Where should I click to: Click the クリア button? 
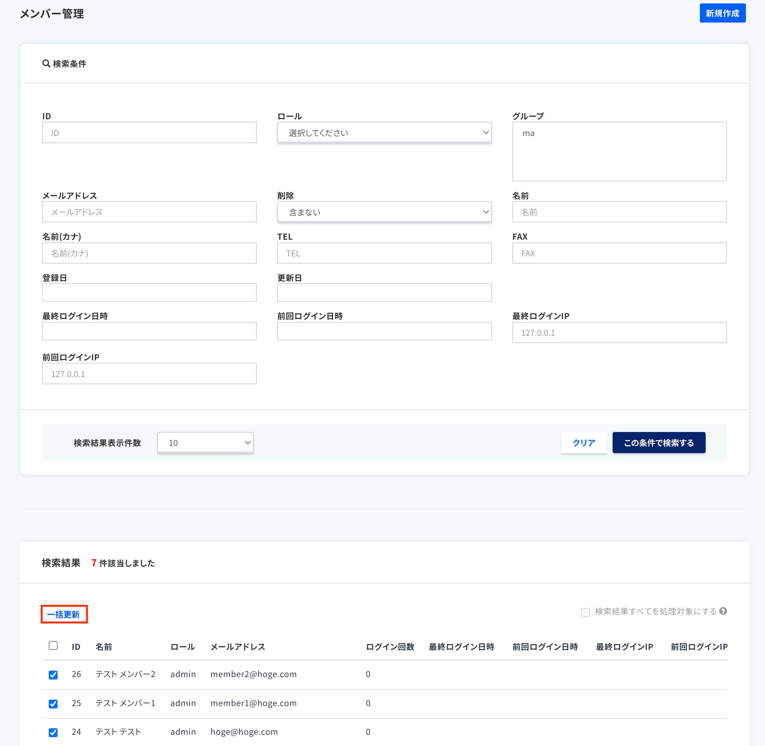tap(584, 442)
